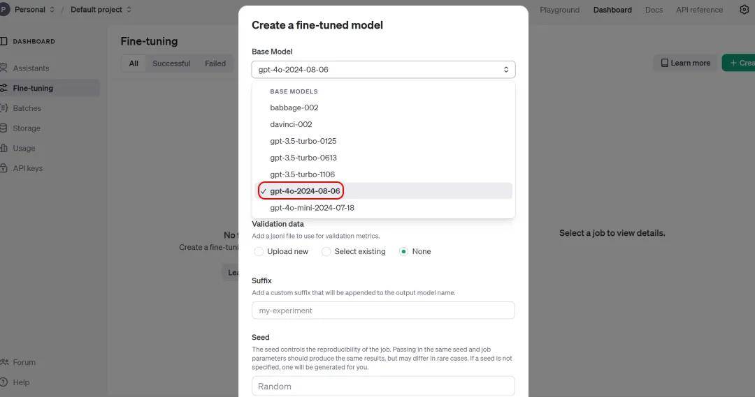Click Select a job to view details text
The image size is (755, 397).
[612, 233]
